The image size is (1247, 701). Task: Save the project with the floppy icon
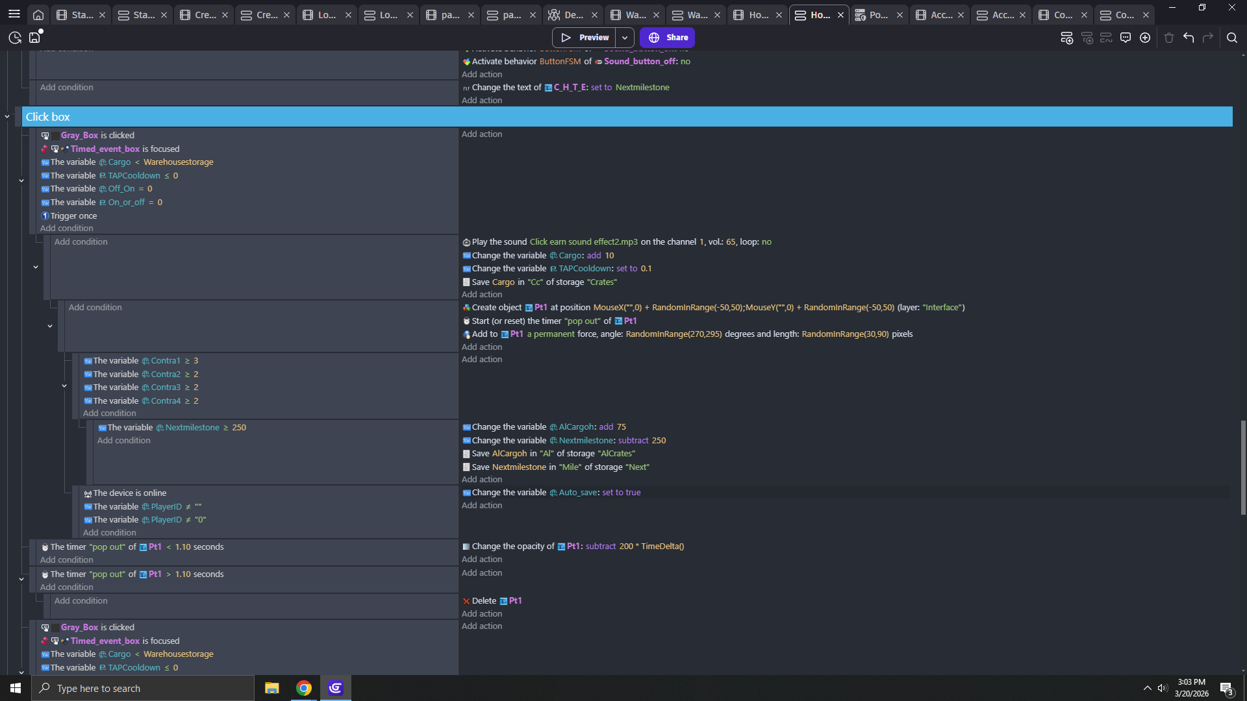point(35,38)
